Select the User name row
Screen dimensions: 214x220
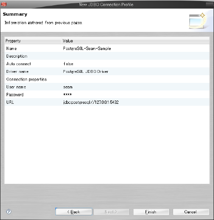[x=107, y=87]
